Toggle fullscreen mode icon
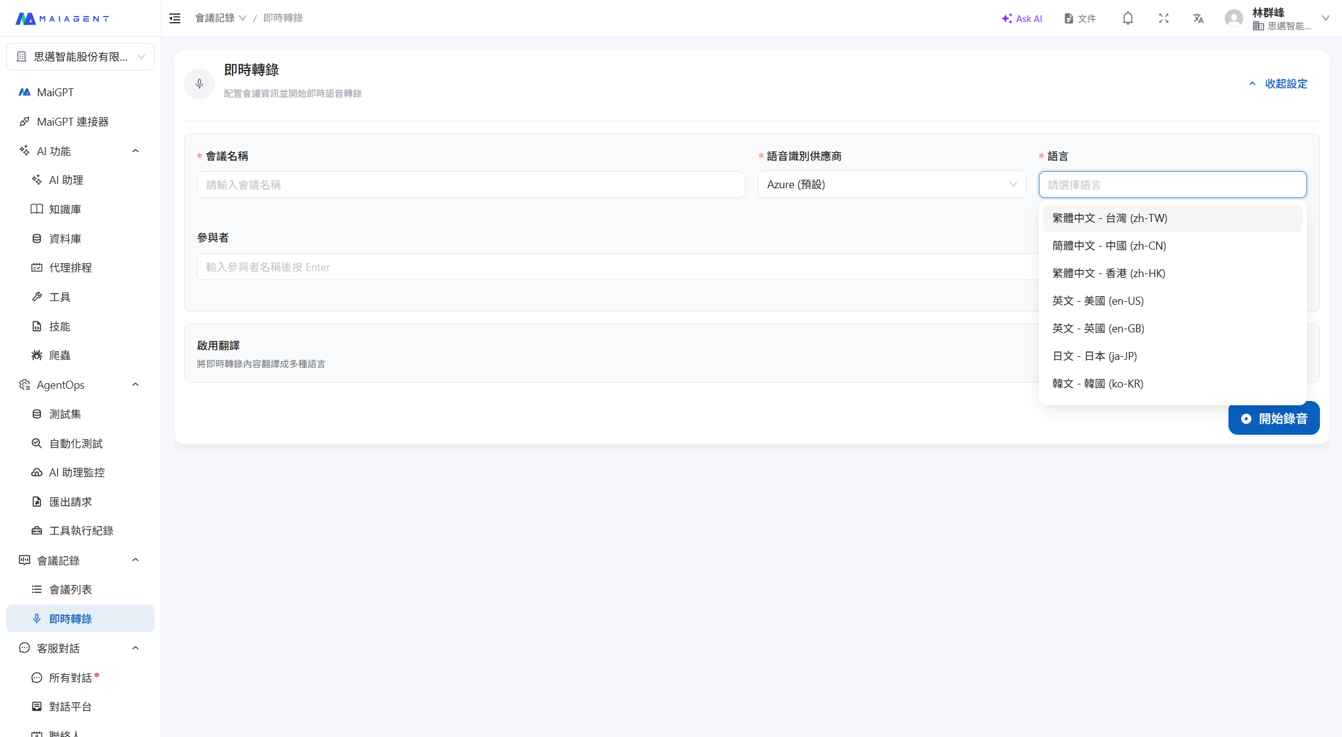 tap(1163, 18)
